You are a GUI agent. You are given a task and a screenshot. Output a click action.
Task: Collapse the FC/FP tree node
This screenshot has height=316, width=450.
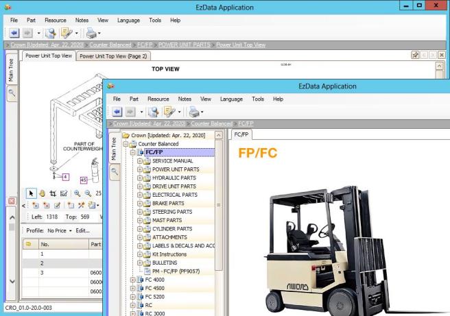click(133, 152)
